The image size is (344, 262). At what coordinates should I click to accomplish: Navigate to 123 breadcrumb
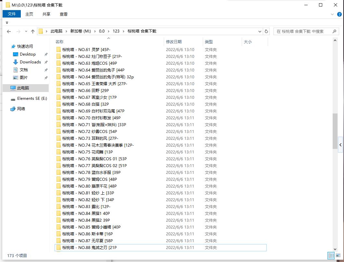[x=116, y=31]
